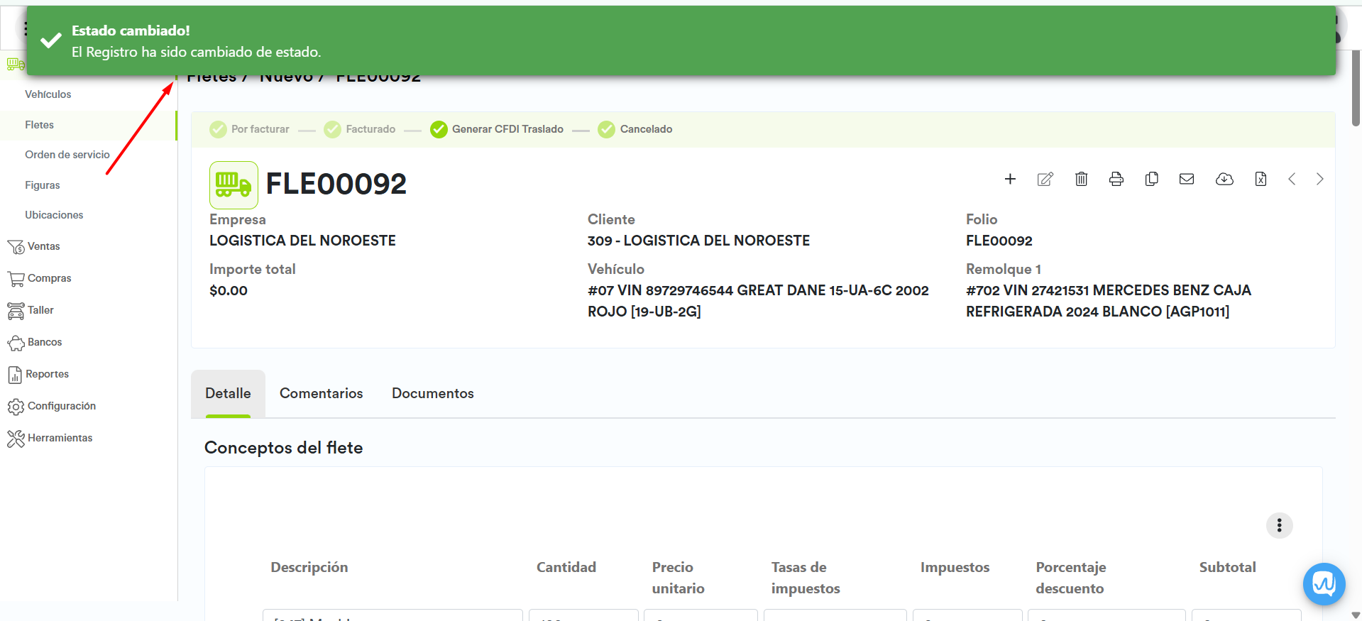Select Generar CFDI Traslado status
1362x621 pixels.
click(497, 129)
